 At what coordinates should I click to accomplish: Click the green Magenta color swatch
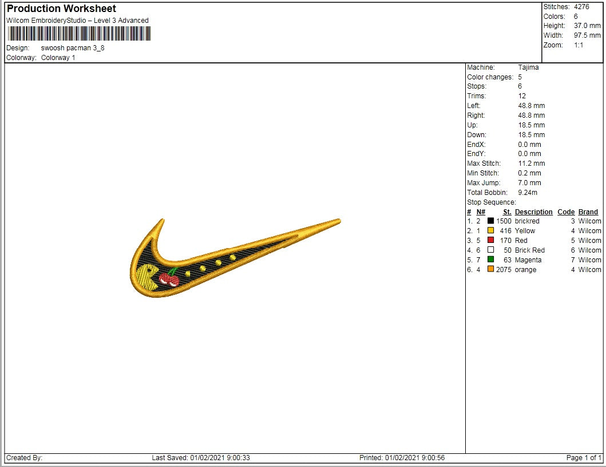coord(490,260)
